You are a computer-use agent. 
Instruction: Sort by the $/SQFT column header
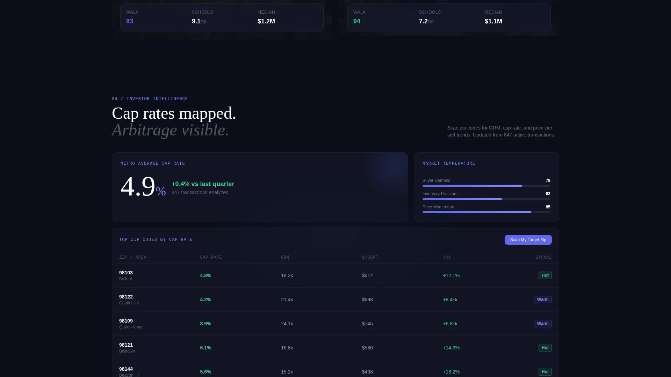click(370, 257)
